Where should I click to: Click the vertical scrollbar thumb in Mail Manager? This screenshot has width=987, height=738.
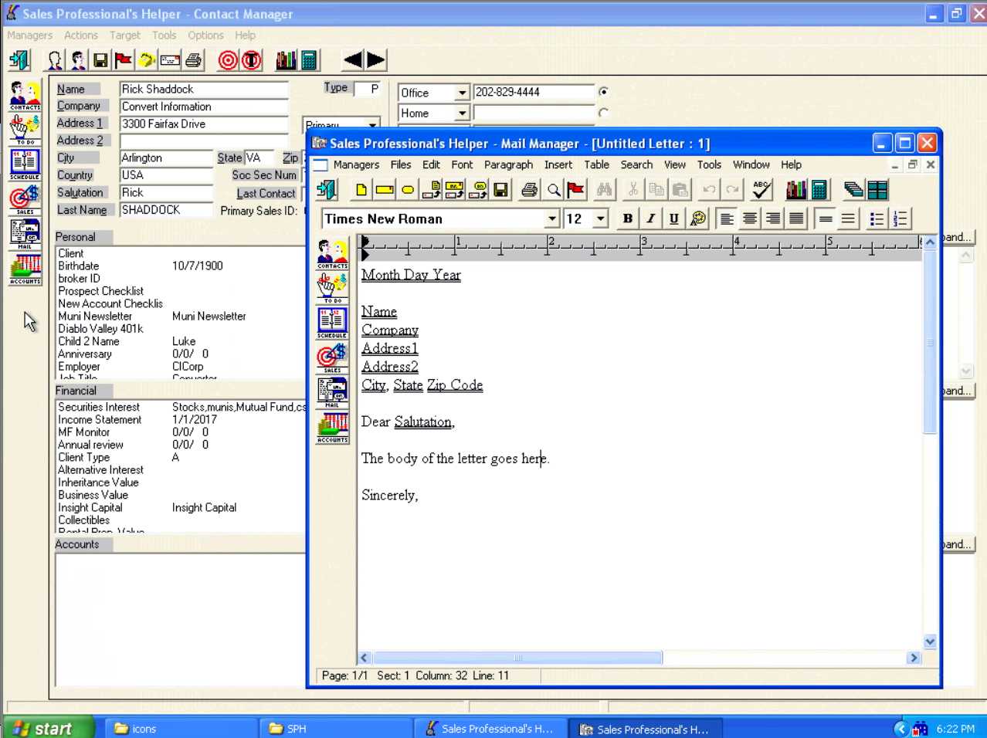pos(930,342)
